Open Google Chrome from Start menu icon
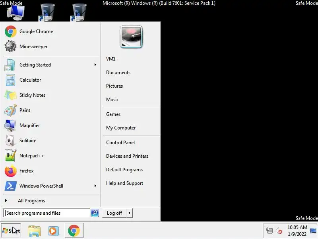 click(x=11, y=31)
